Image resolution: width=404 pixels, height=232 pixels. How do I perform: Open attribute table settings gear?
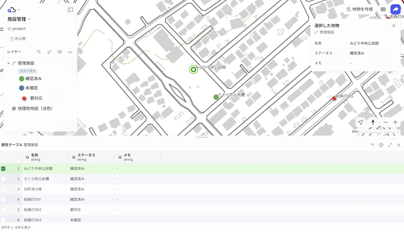tap(381, 145)
